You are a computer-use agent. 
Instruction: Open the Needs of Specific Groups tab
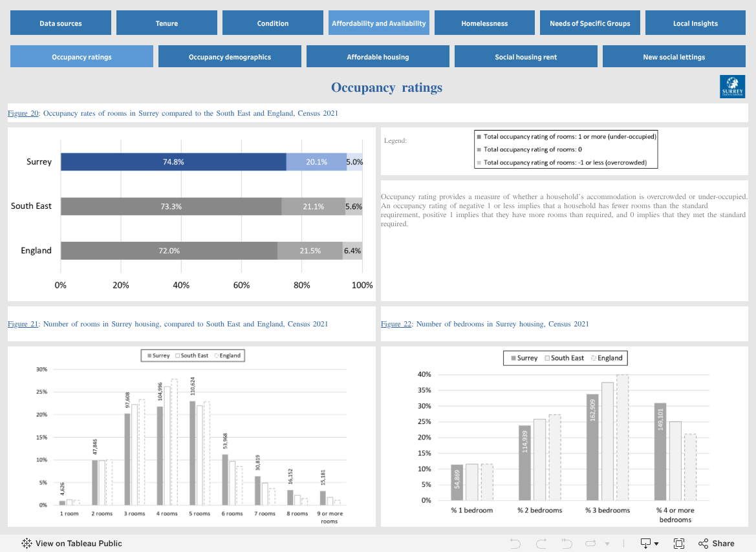tap(590, 23)
